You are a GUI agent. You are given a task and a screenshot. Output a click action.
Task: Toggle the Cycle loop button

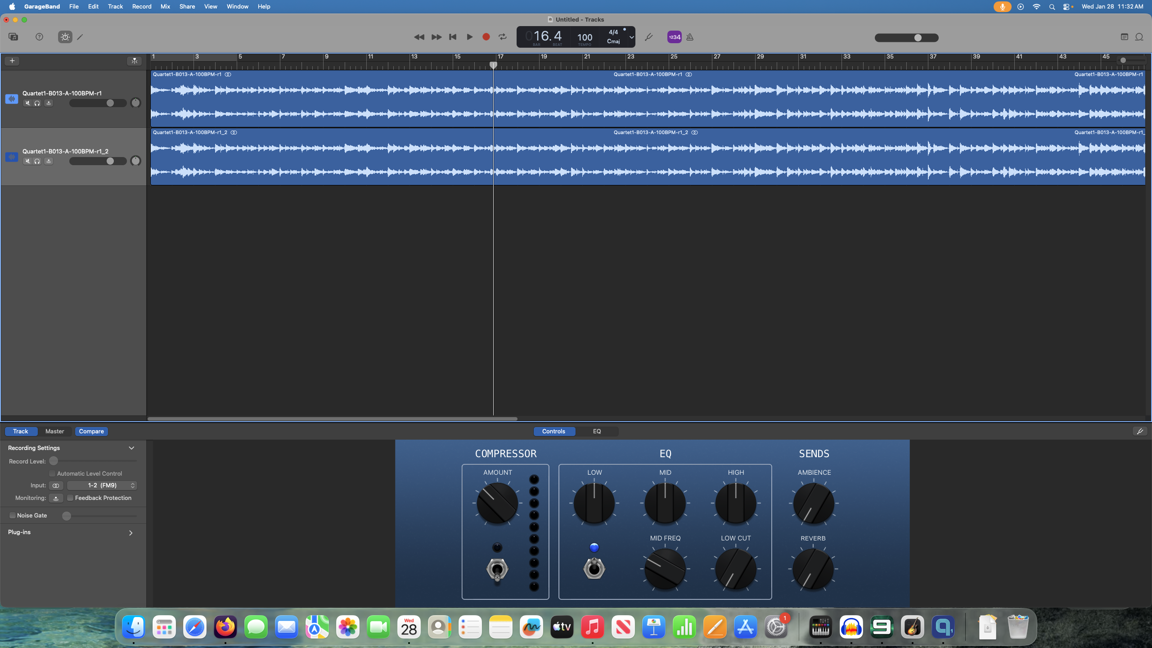click(503, 37)
